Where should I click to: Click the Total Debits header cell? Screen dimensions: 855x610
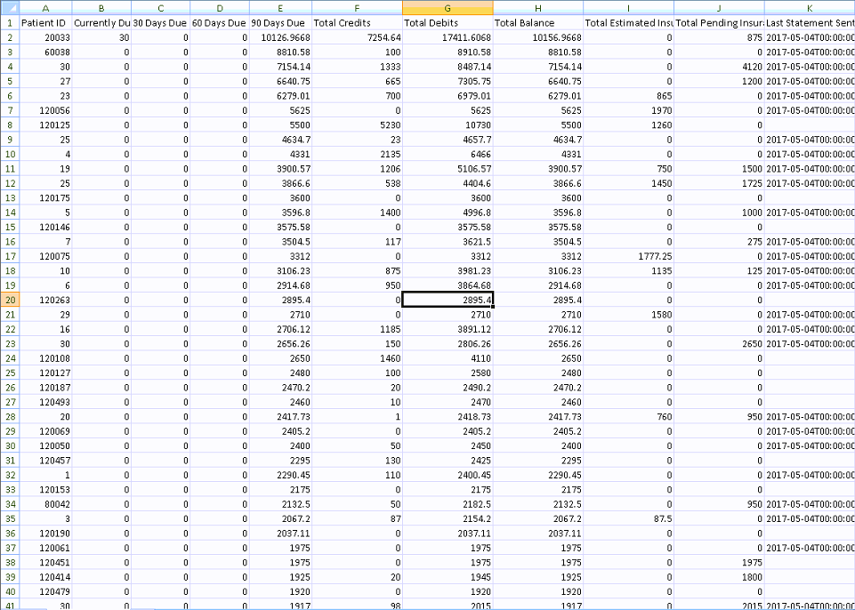[x=448, y=22]
